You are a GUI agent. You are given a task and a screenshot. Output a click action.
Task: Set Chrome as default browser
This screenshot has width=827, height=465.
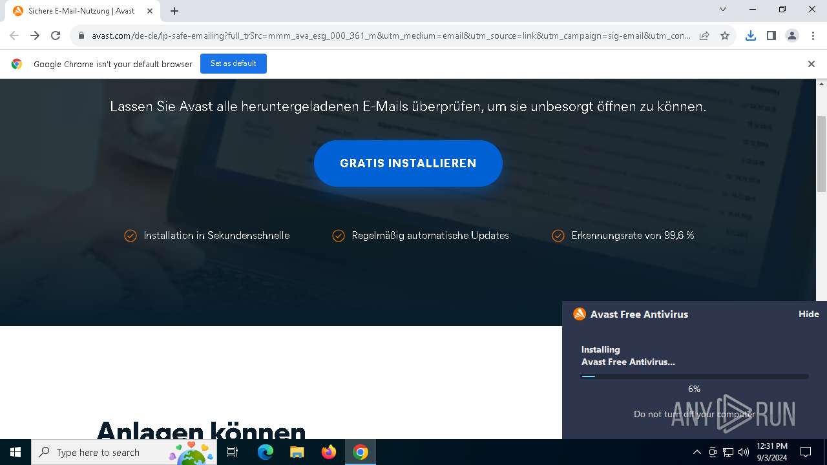(x=233, y=63)
